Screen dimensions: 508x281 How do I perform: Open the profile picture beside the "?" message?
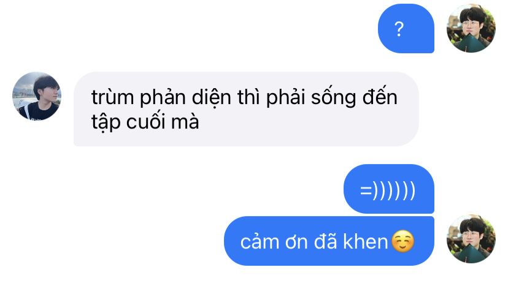[x=471, y=28]
